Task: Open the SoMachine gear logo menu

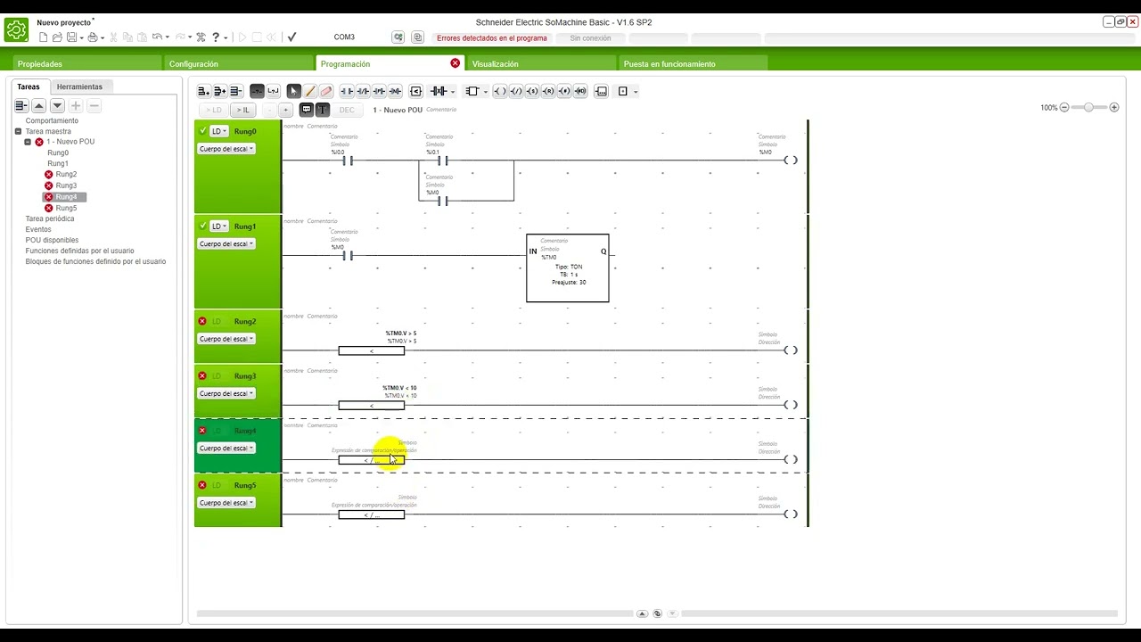Action: [16, 30]
